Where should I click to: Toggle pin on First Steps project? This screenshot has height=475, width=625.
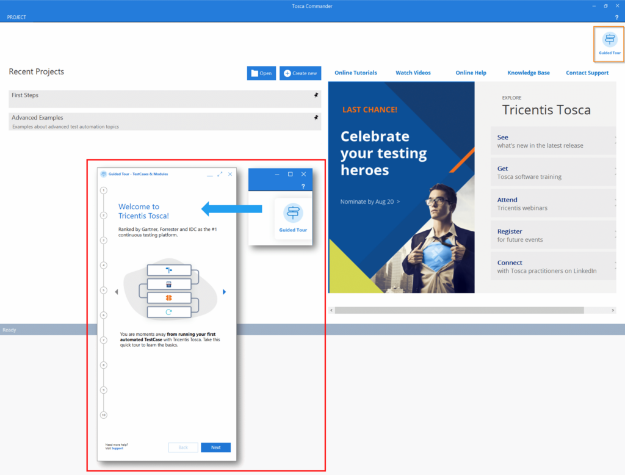[x=316, y=95]
